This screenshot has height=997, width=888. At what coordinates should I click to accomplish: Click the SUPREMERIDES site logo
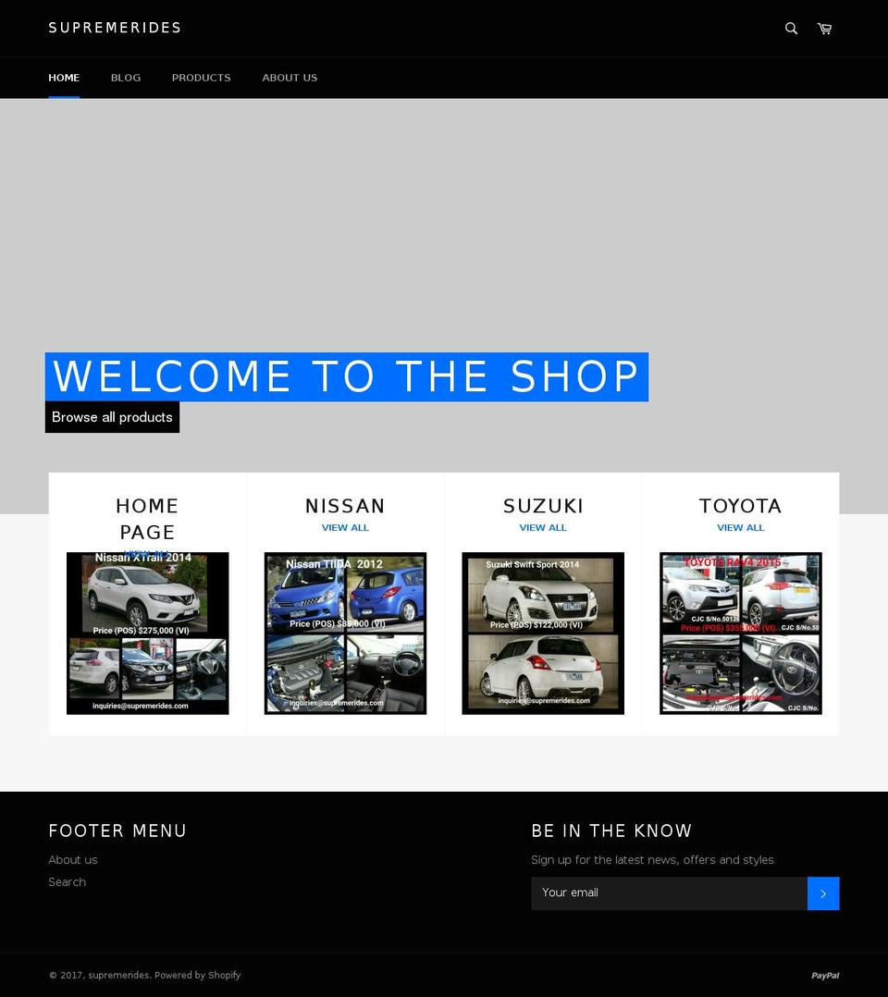(x=115, y=28)
